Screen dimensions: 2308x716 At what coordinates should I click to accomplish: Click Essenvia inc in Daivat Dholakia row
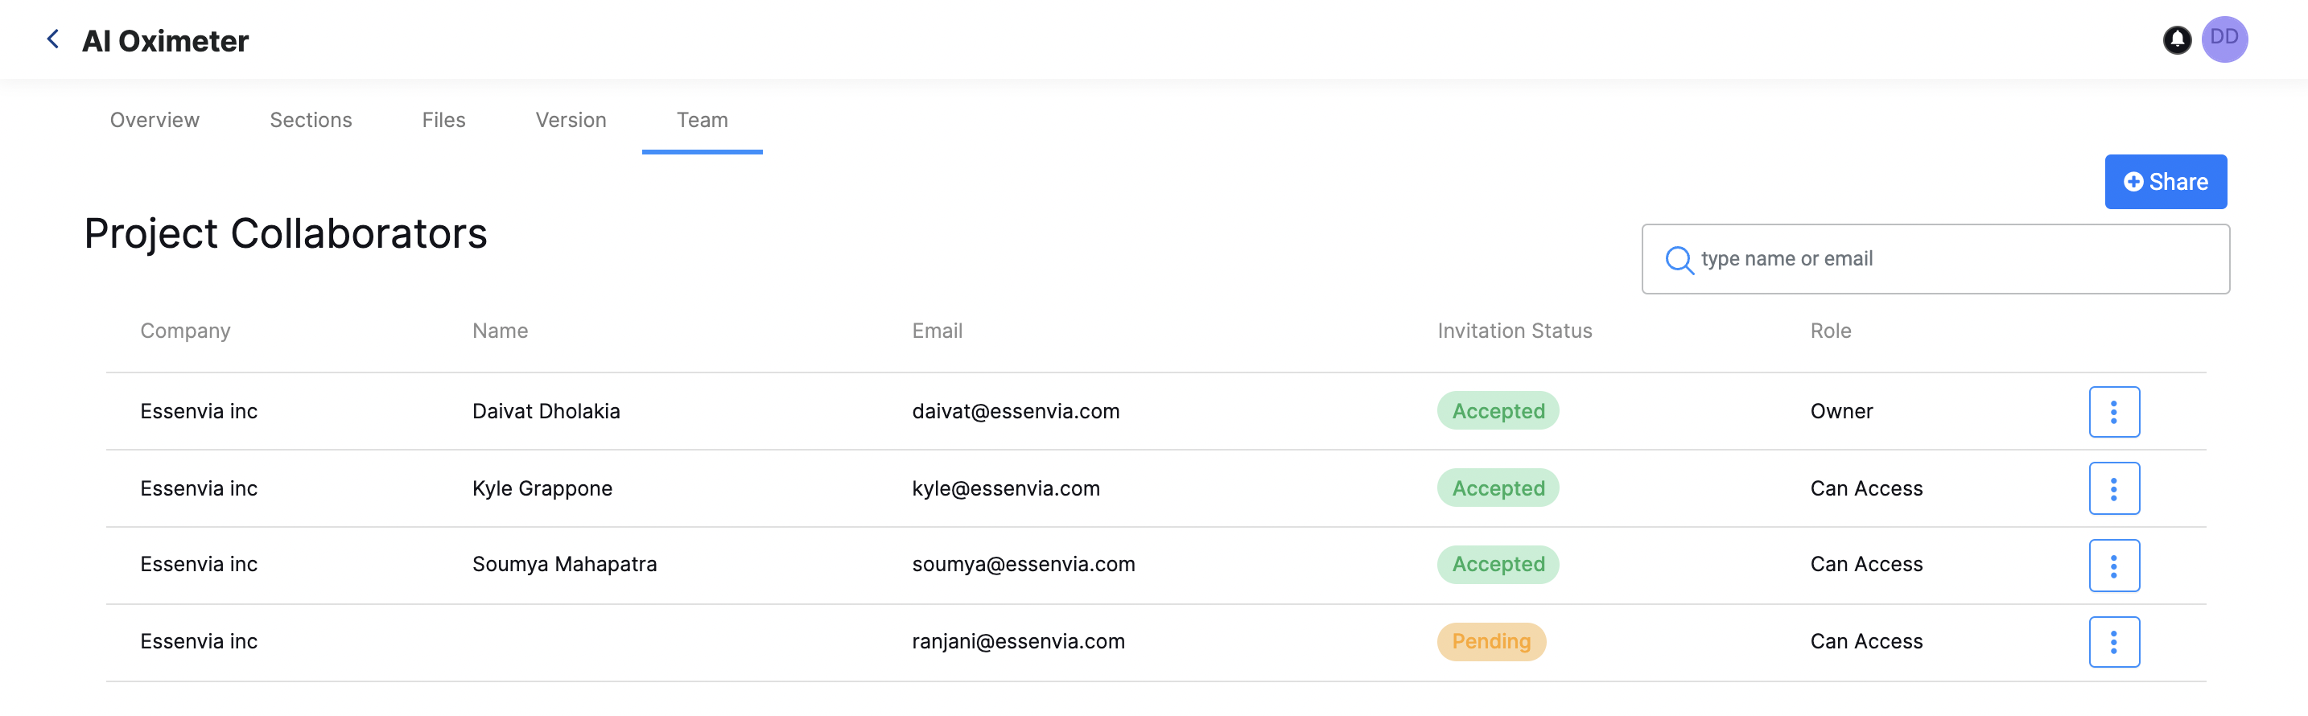click(199, 411)
